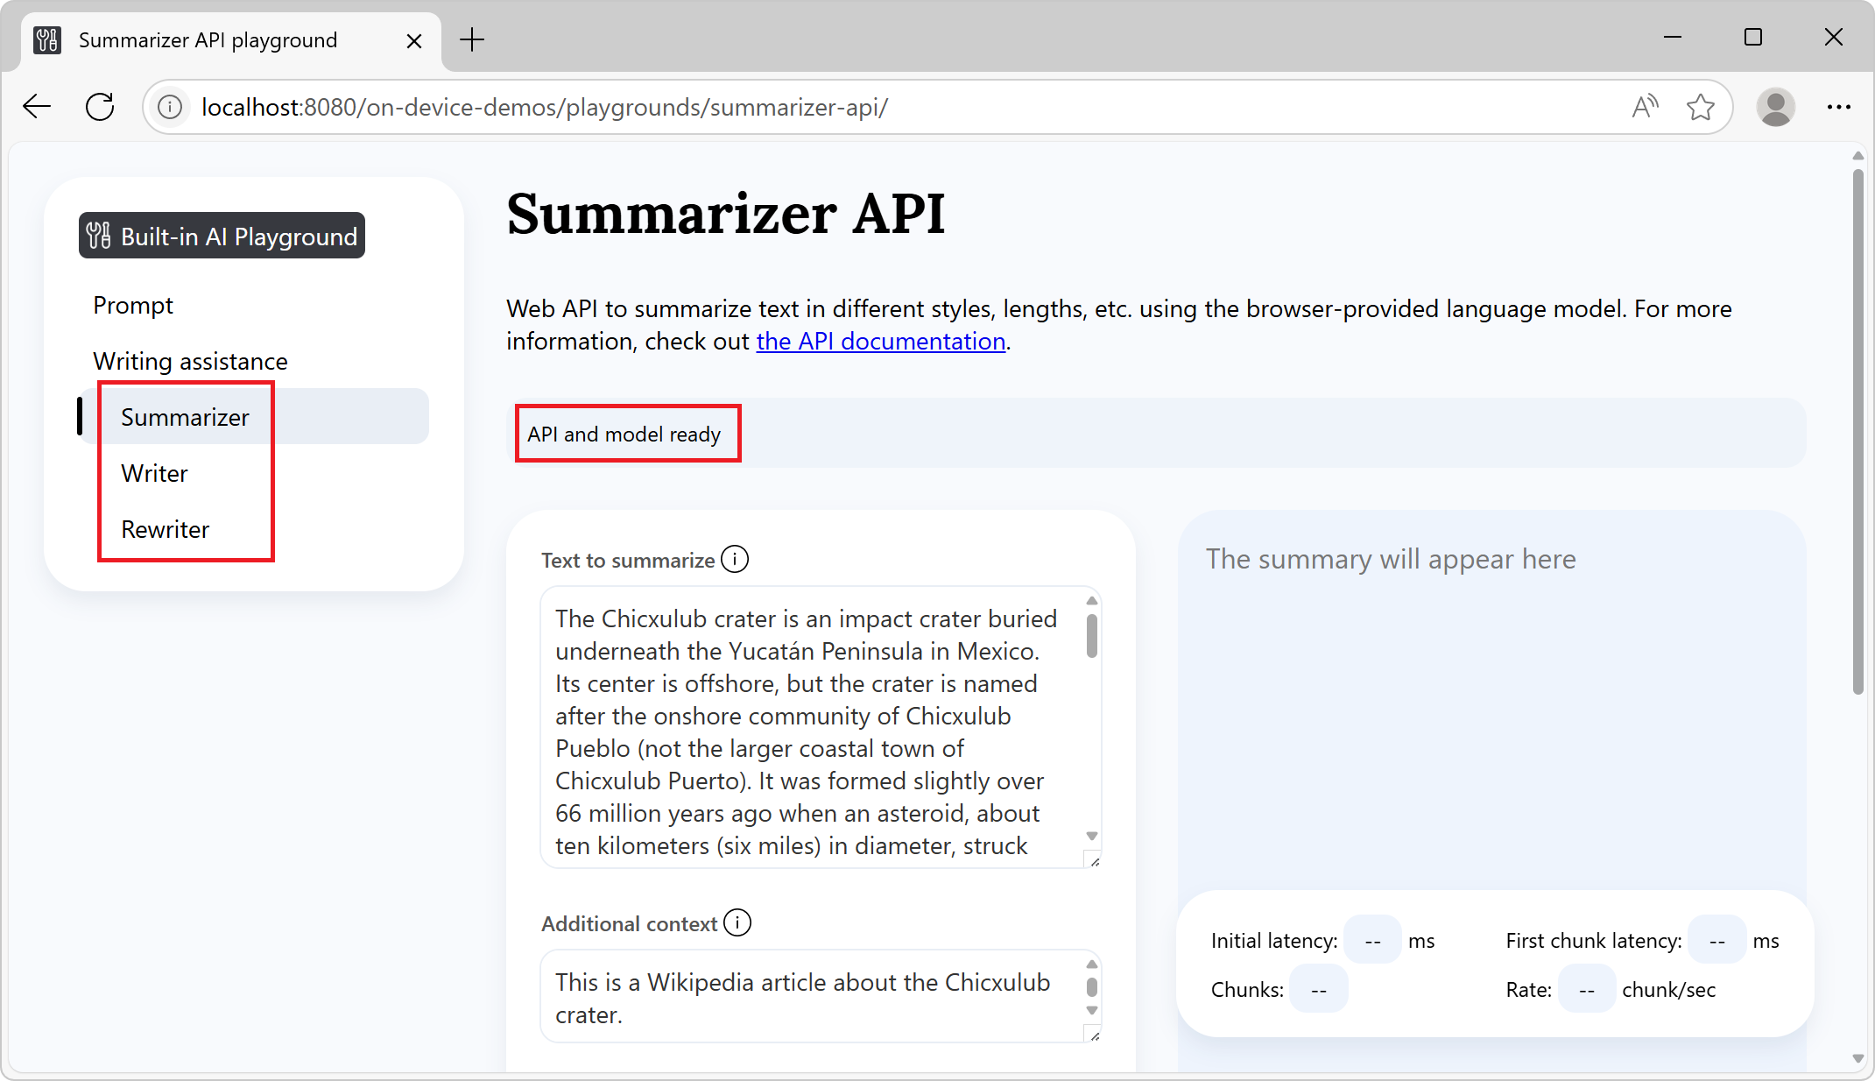This screenshot has width=1875, height=1081.
Task: Open the Prompt section
Action: click(x=133, y=305)
